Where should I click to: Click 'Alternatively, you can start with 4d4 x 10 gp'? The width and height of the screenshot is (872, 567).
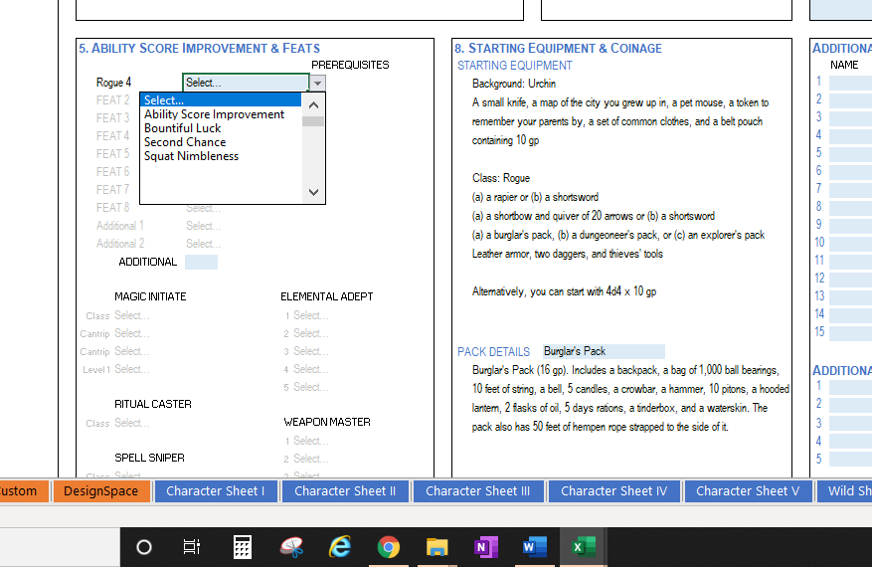click(564, 292)
